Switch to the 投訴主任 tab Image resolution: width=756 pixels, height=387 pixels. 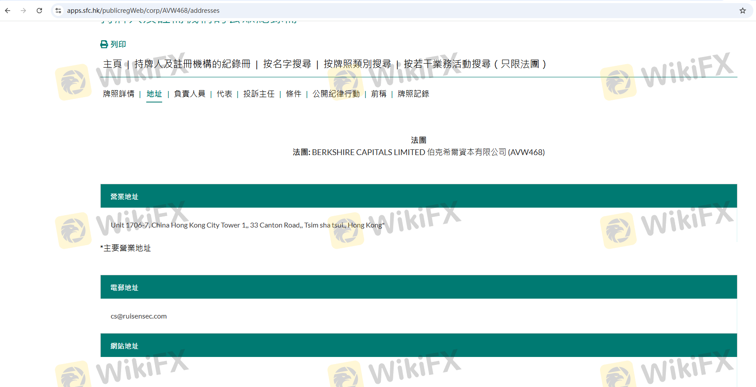[x=259, y=94]
